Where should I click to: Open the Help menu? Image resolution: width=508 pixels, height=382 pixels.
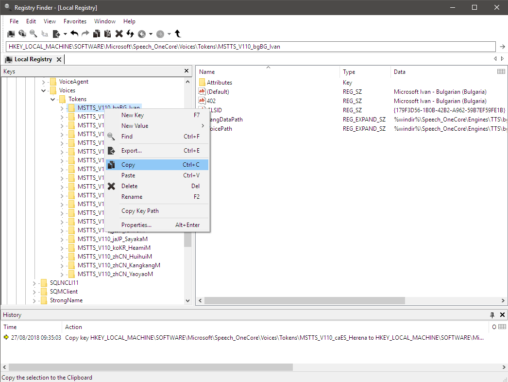click(129, 21)
